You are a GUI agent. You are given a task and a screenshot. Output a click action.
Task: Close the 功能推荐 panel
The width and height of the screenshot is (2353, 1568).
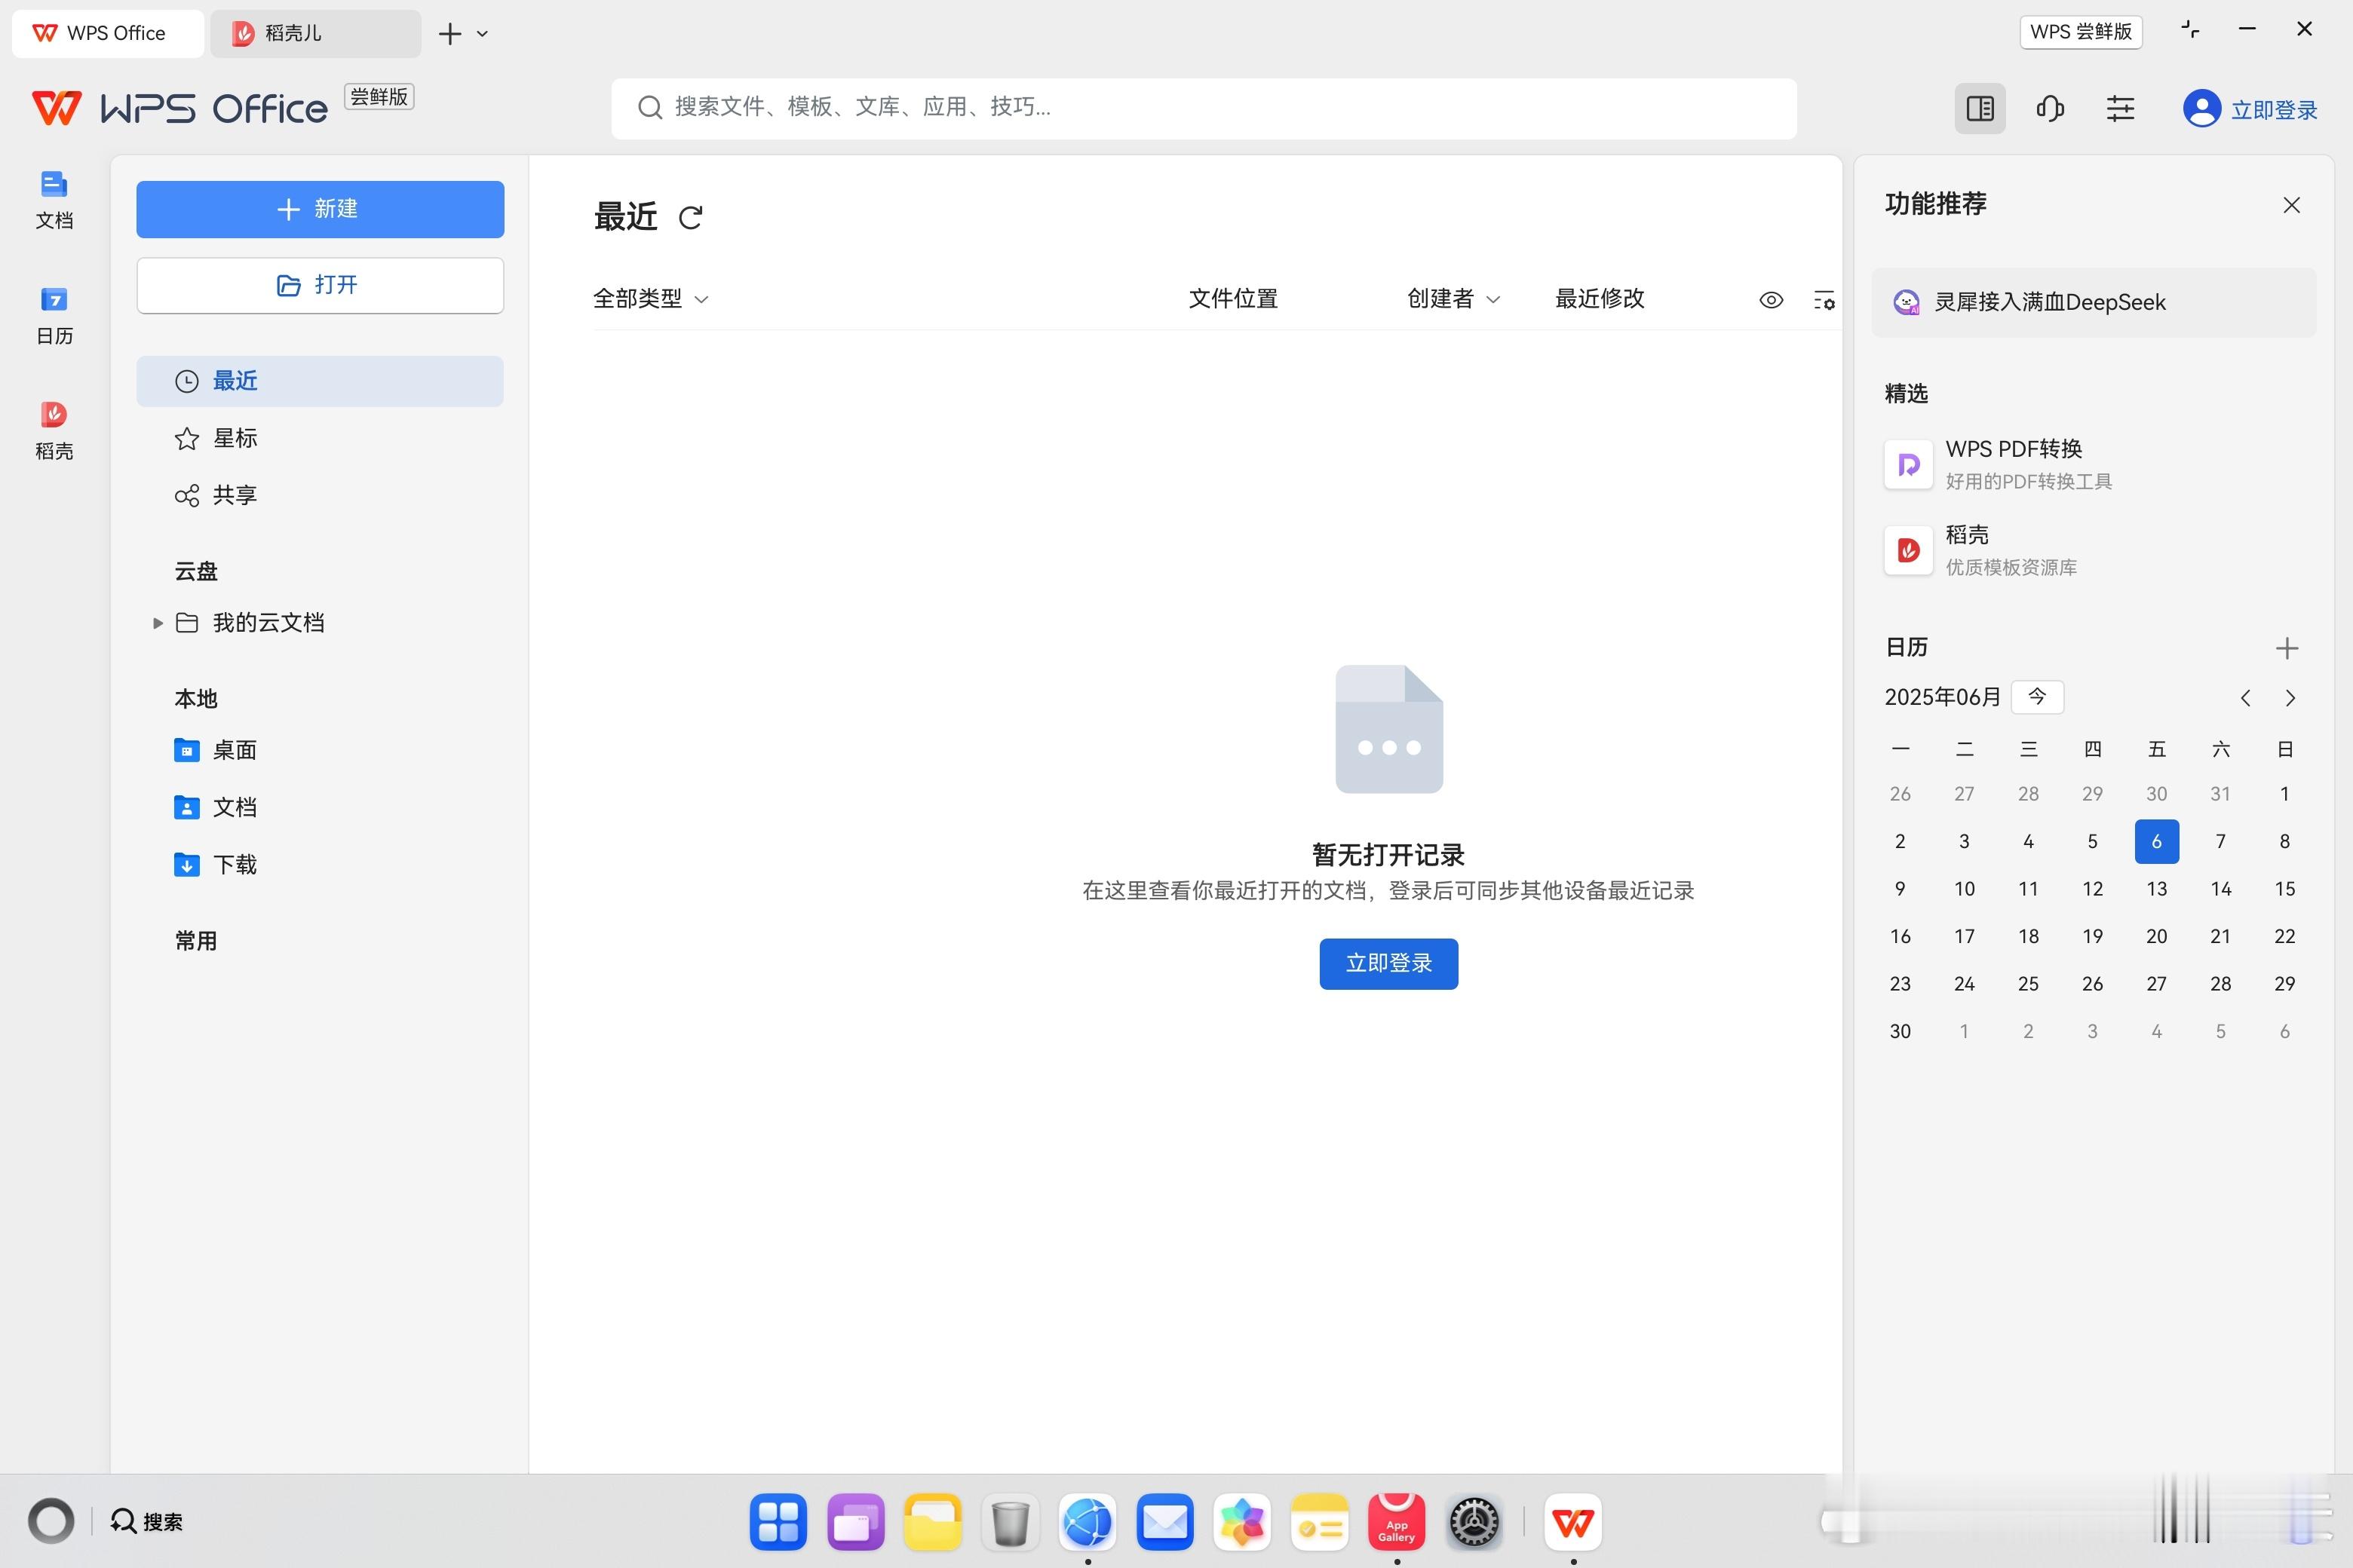point(2291,205)
